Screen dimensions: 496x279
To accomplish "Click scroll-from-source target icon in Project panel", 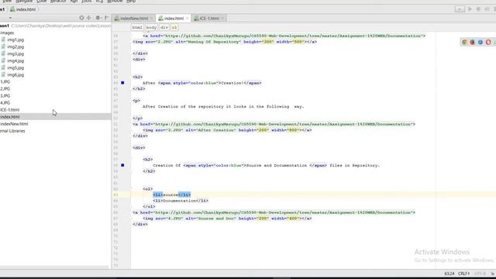I will click(x=81, y=18).
